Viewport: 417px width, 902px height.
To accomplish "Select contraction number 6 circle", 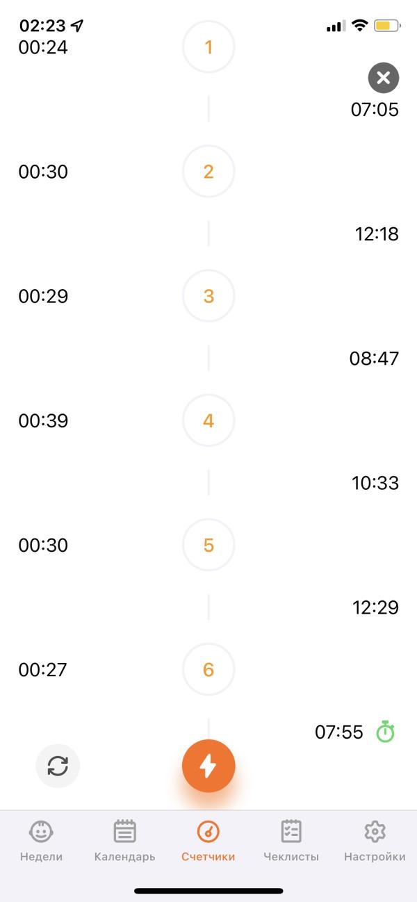I will (208, 669).
